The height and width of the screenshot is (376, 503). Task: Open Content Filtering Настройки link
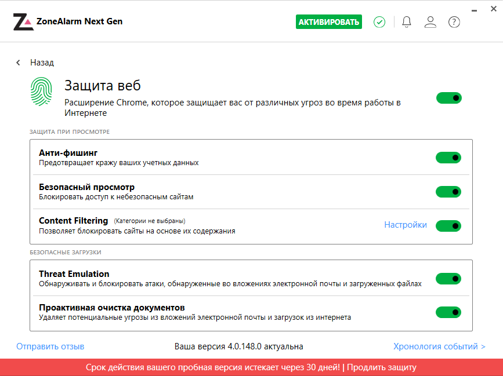(406, 225)
